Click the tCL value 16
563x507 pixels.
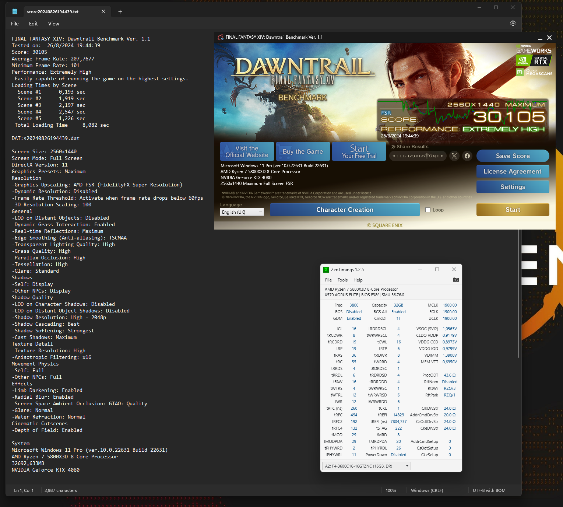354,329
